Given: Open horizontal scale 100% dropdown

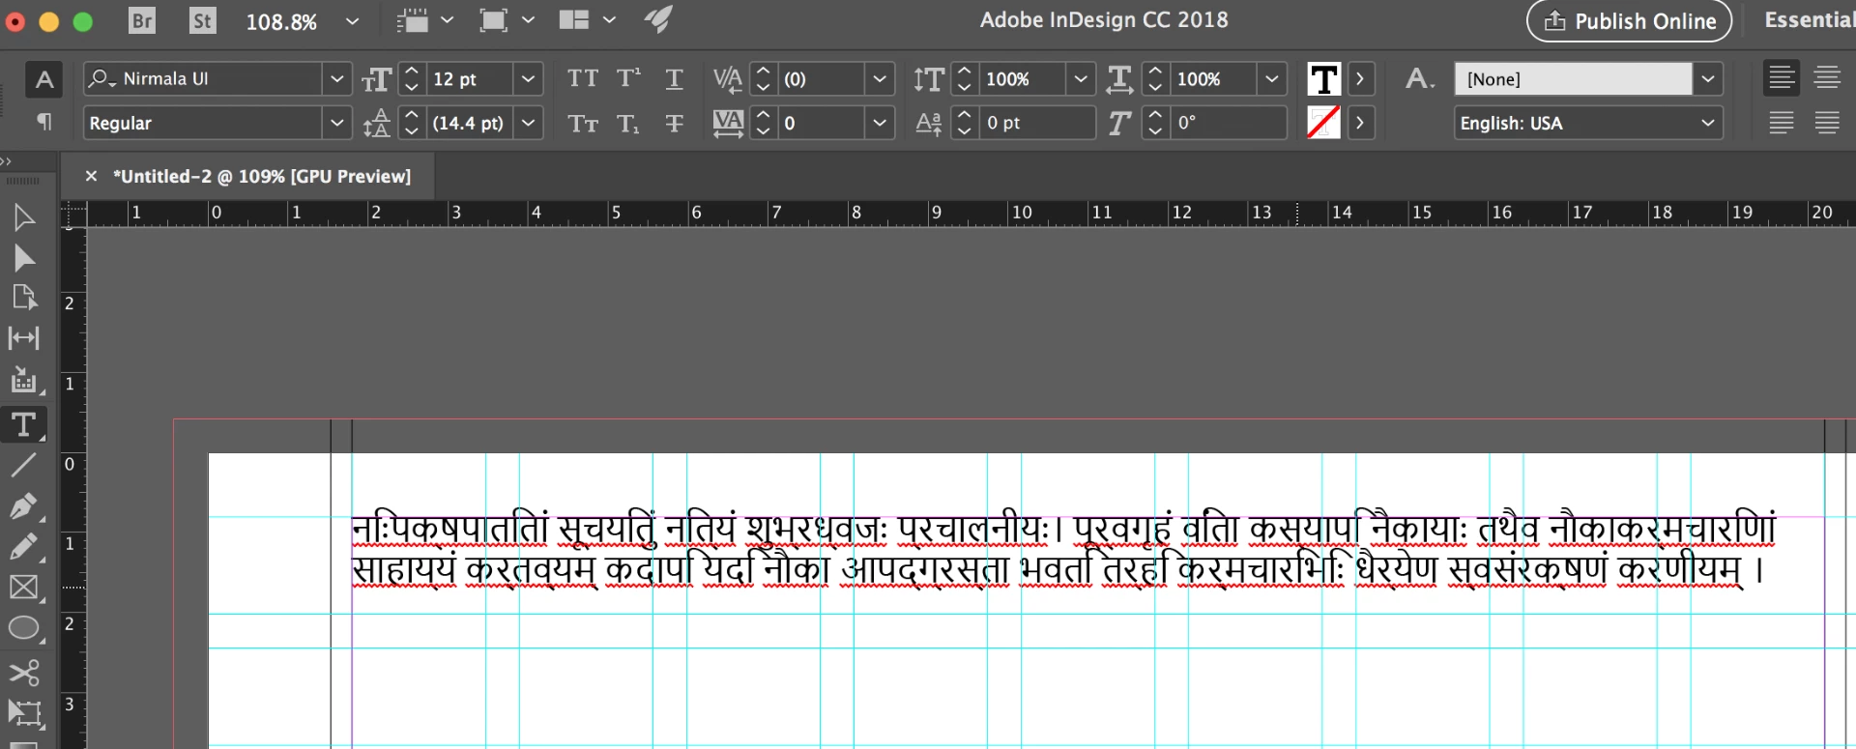Looking at the screenshot, I should [1272, 79].
